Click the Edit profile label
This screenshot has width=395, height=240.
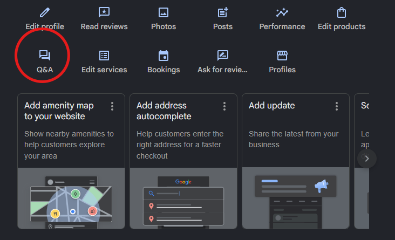(45, 26)
